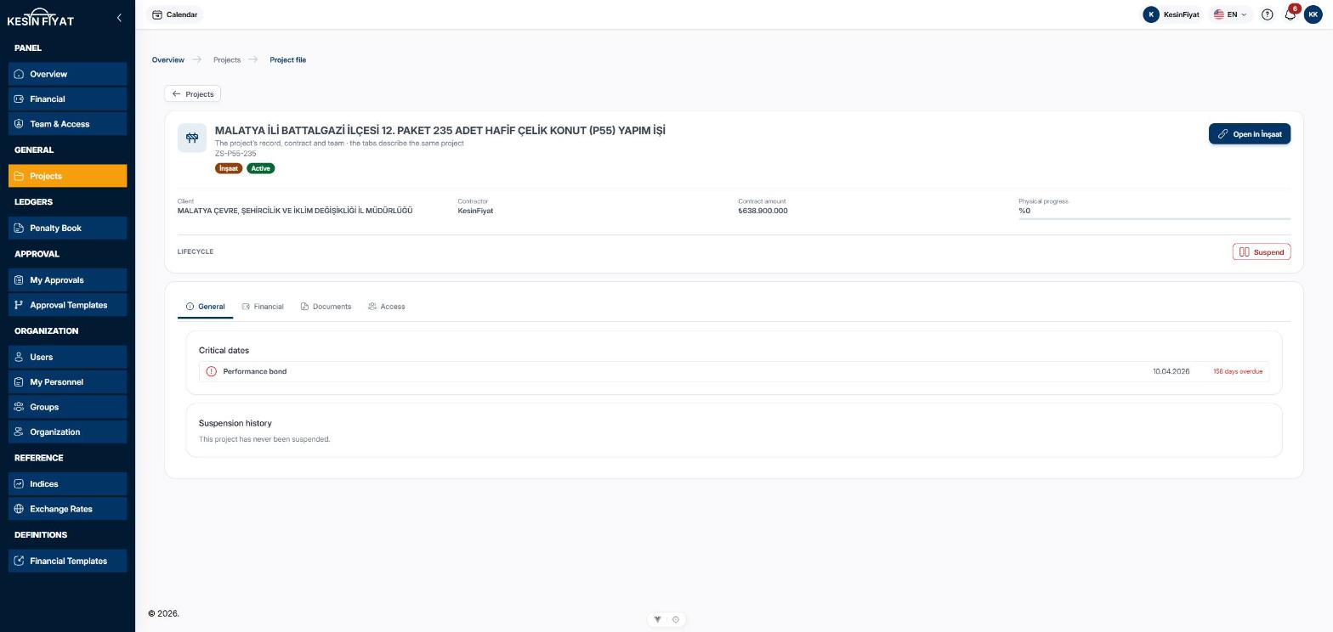Image resolution: width=1333 pixels, height=632 pixels.
Task: Open the EN language dropdown
Action: point(1230,14)
